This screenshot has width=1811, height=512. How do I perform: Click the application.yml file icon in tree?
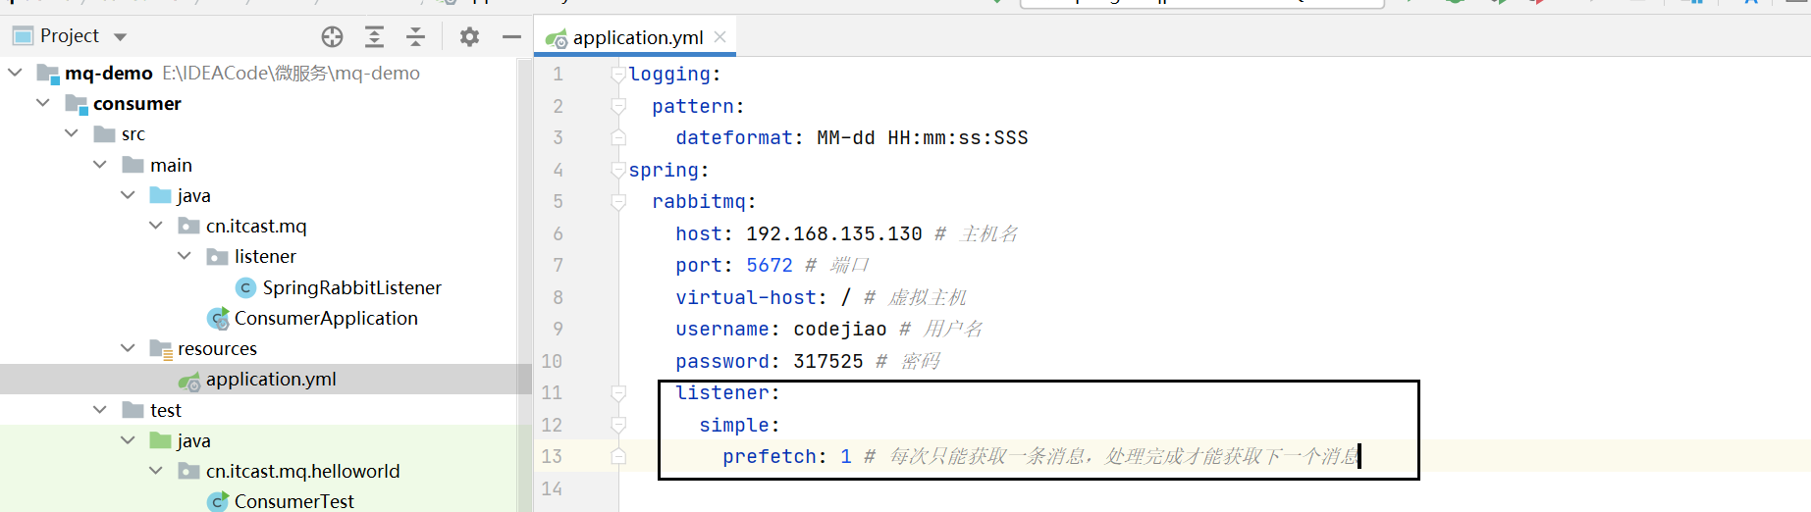190,380
